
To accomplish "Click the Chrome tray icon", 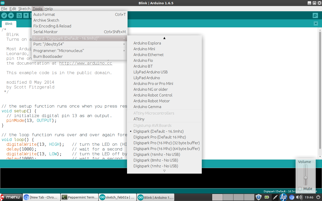I will 292,197.
